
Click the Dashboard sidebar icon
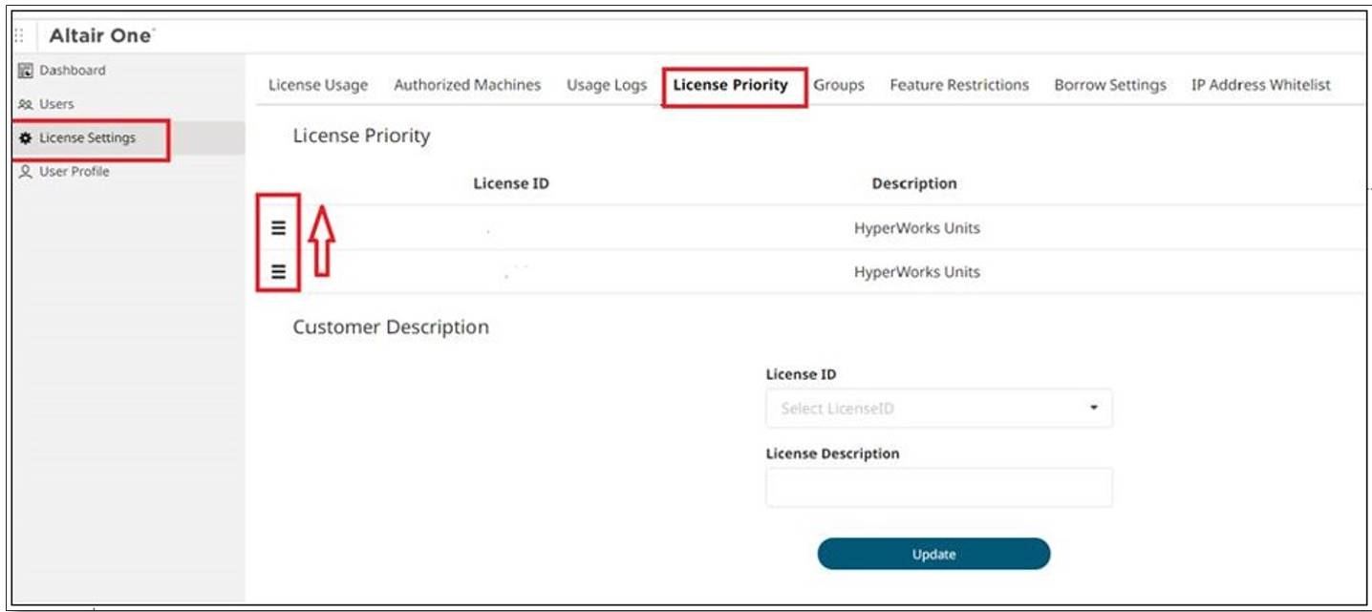click(27, 71)
